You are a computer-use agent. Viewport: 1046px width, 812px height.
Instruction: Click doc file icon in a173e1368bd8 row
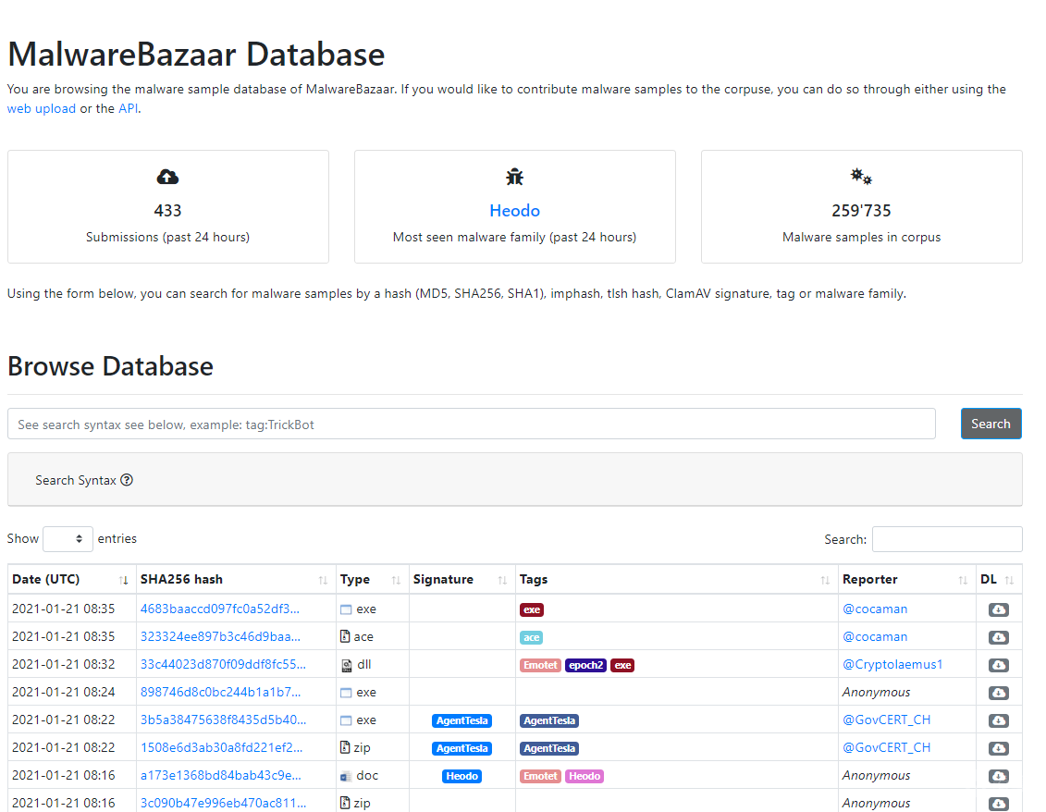tap(346, 776)
